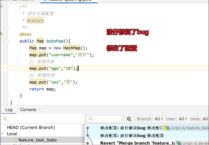Select the Revert "Merge branch commit
Screen dimensions: 209x145
[x=137, y=143]
